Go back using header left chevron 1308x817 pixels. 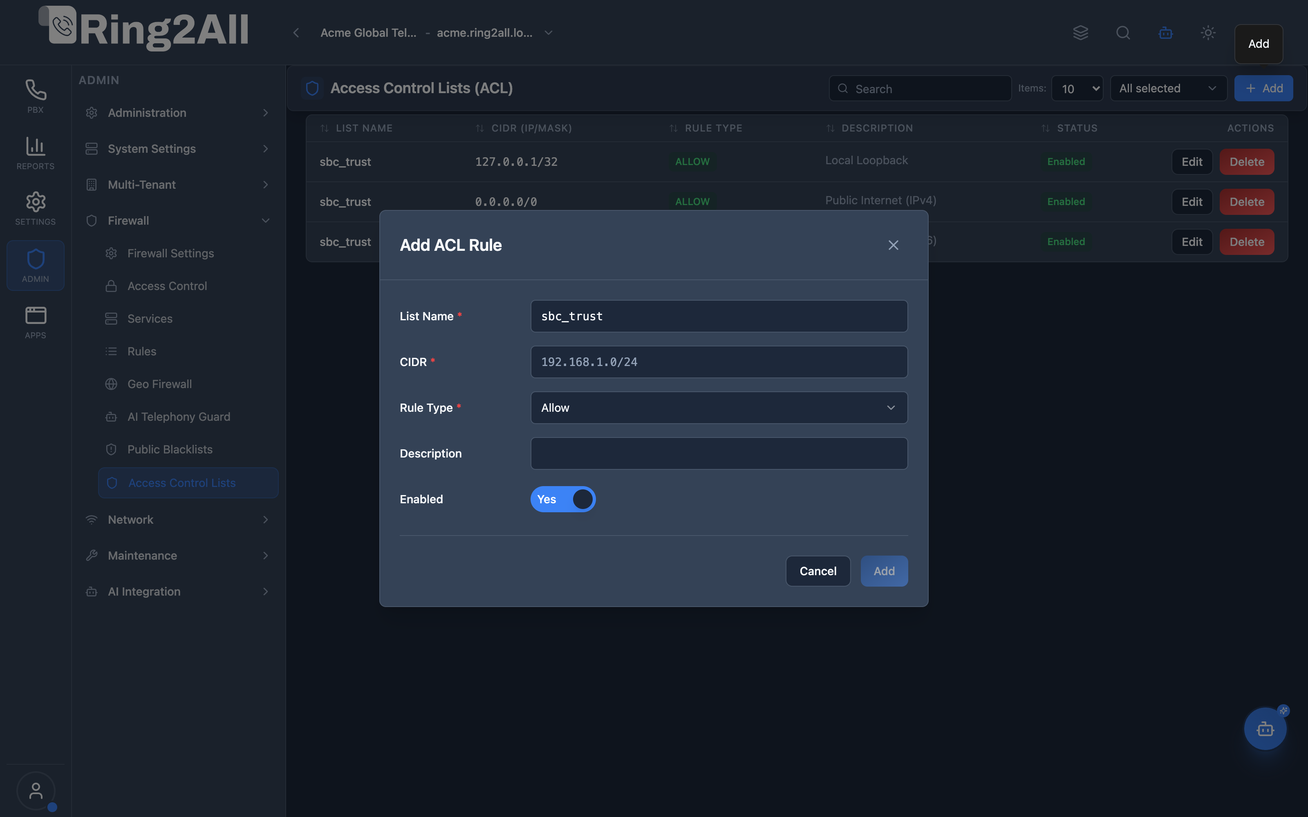(296, 33)
